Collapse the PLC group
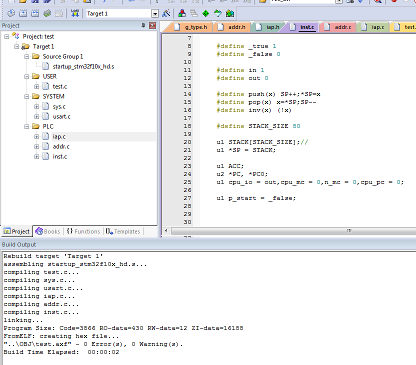 [26, 127]
